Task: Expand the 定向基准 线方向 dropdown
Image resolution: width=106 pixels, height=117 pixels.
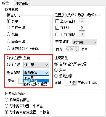Action: (x=84, y=42)
